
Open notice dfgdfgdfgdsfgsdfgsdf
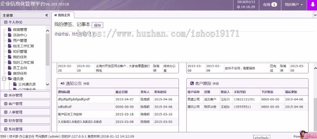coord(74,99)
